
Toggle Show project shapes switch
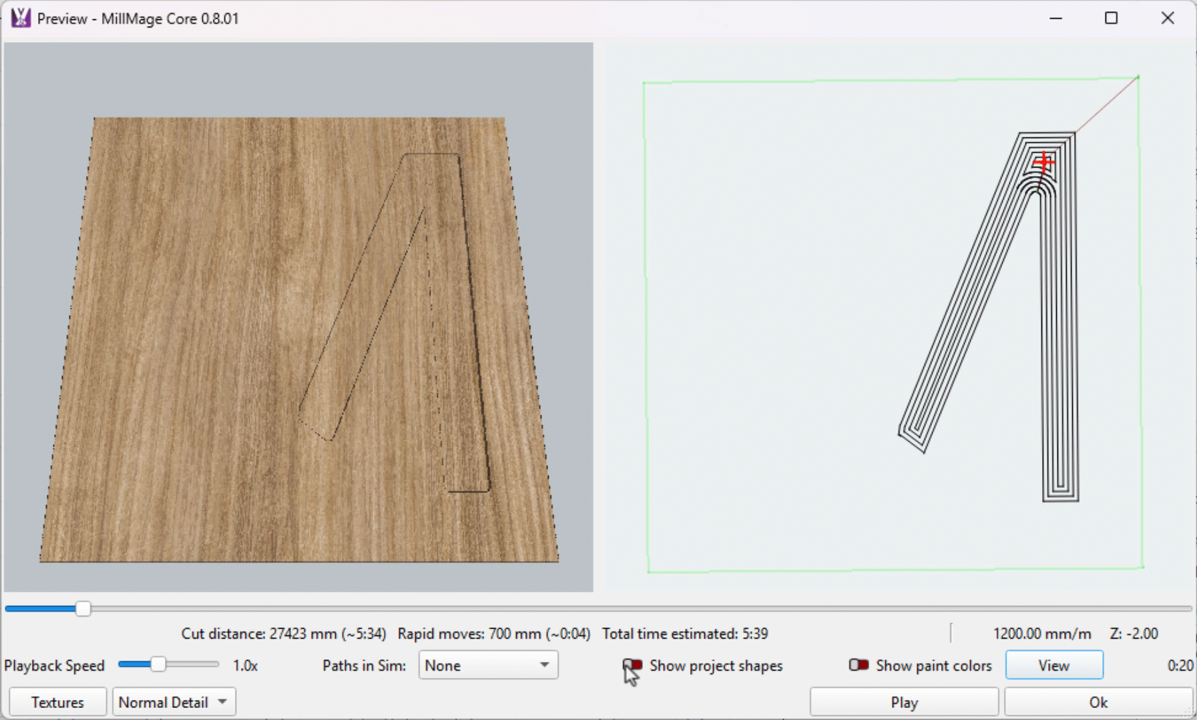pos(633,665)
